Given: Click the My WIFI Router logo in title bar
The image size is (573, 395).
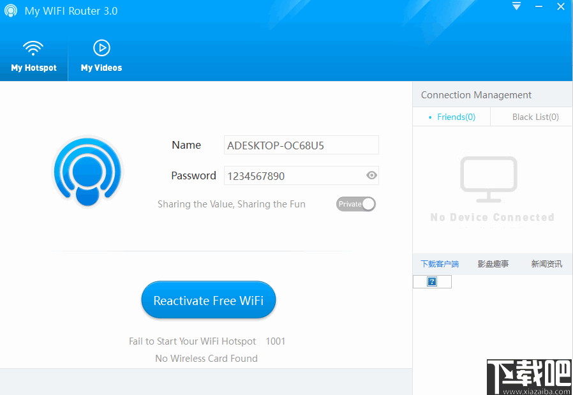Looking at the screenshot, I should 10,10.
